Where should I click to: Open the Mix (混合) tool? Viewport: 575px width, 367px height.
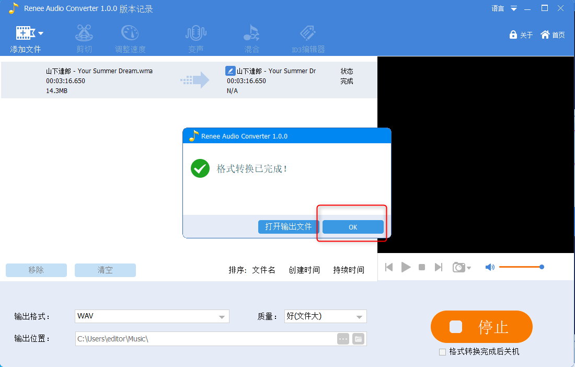tap(251, 39)
